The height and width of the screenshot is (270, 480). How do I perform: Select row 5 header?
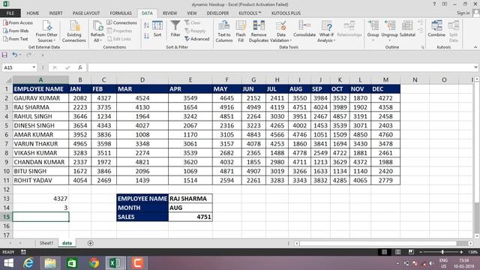point(7,125)
